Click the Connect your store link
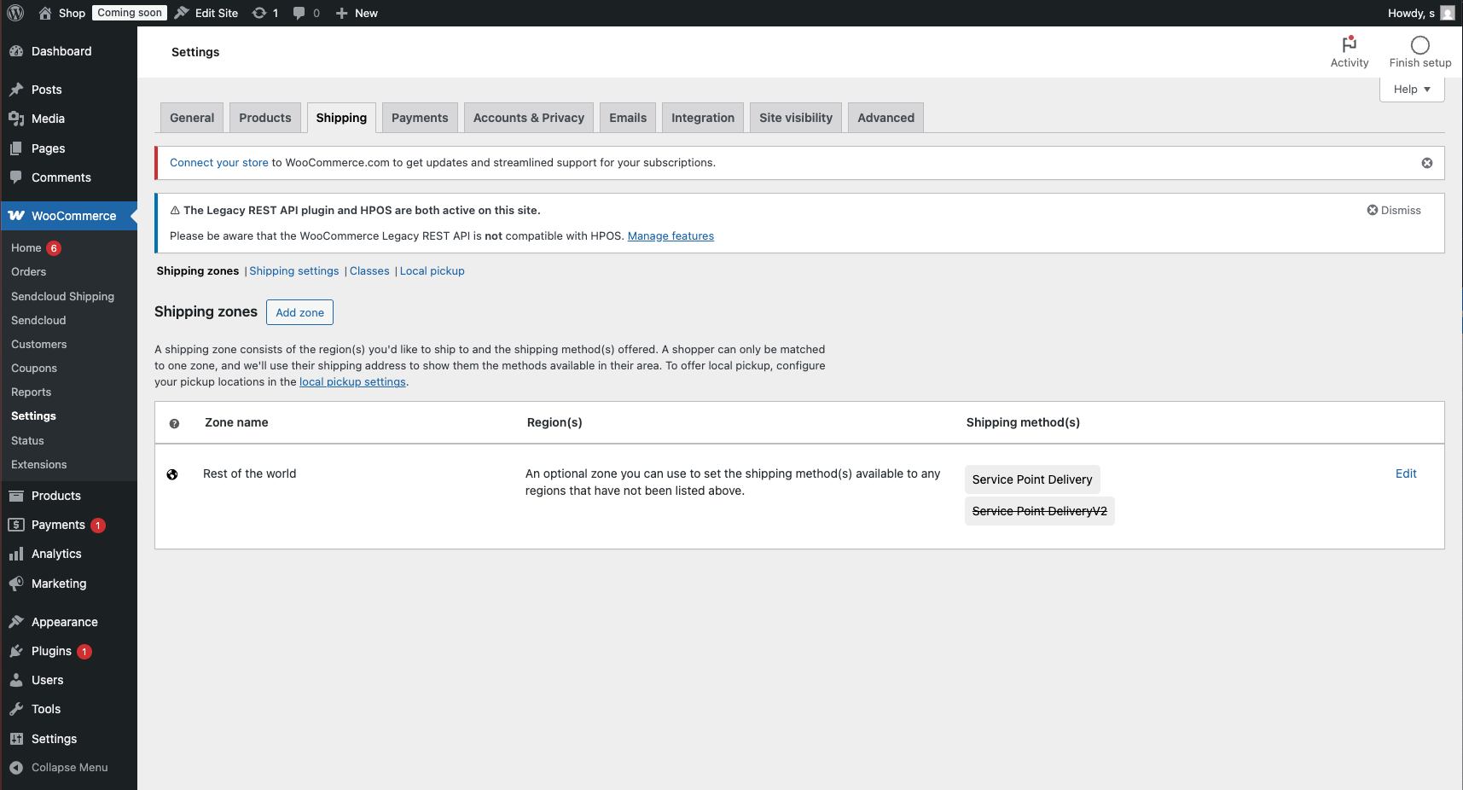This screenshot has width=1463, height=790. 219,163
